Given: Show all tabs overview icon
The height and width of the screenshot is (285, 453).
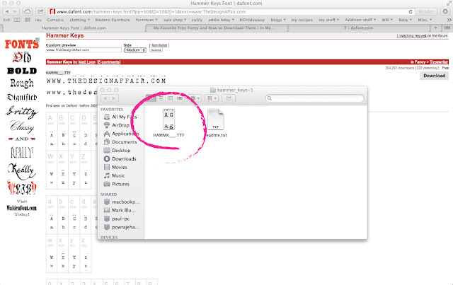Looking at the screenshot, I should (447, 28).
